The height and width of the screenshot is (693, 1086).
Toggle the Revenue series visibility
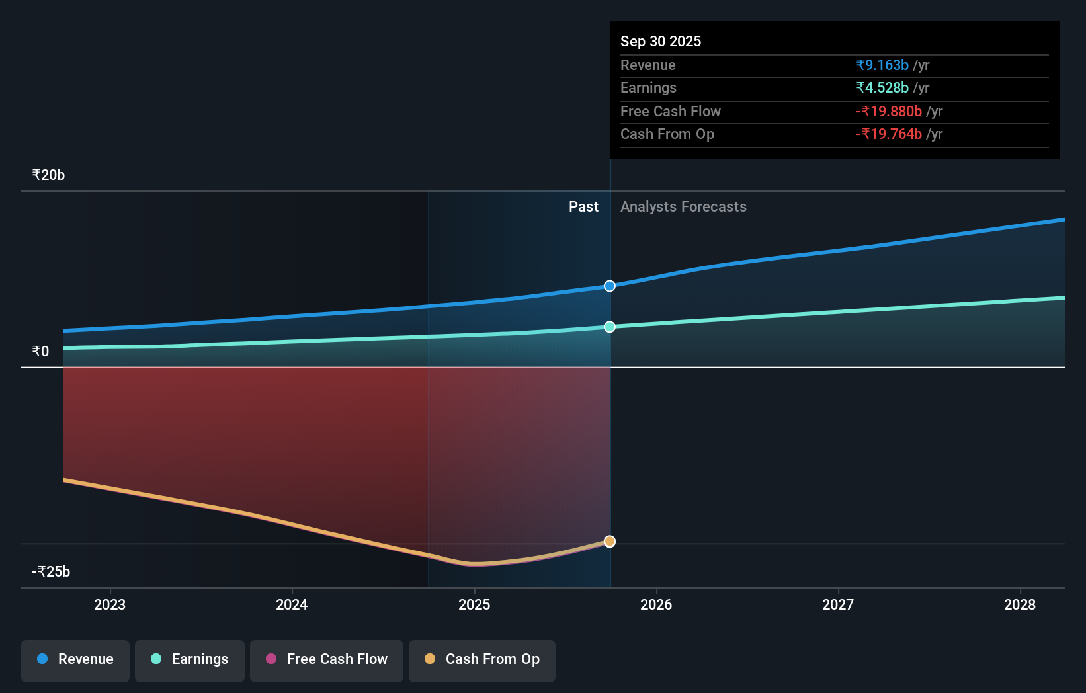[75, 659]
